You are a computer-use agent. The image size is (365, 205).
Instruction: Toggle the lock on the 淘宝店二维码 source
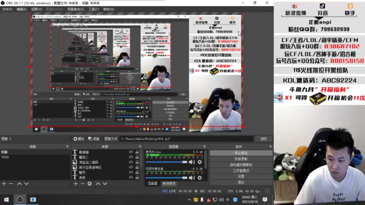click(x=137, y=162)
